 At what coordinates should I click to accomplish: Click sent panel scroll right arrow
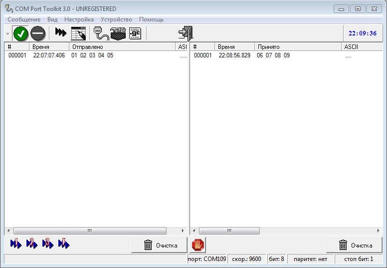[x=183, y=231]
